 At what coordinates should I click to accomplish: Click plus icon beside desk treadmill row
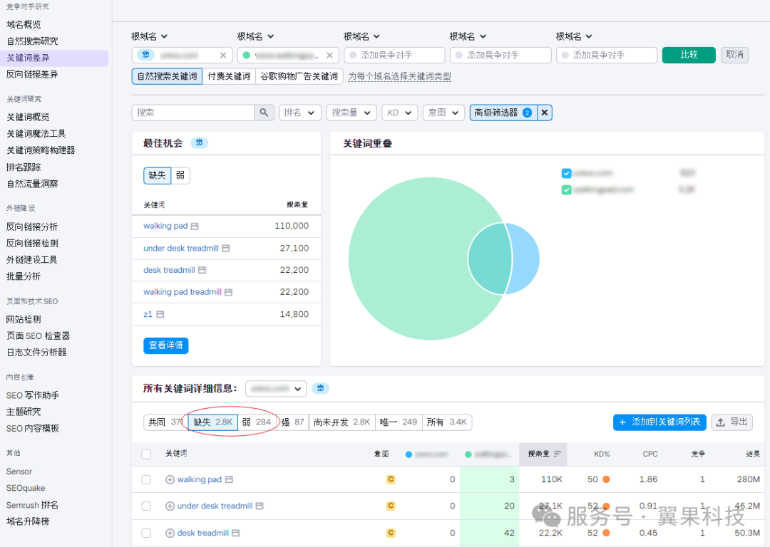click(170, 533)
